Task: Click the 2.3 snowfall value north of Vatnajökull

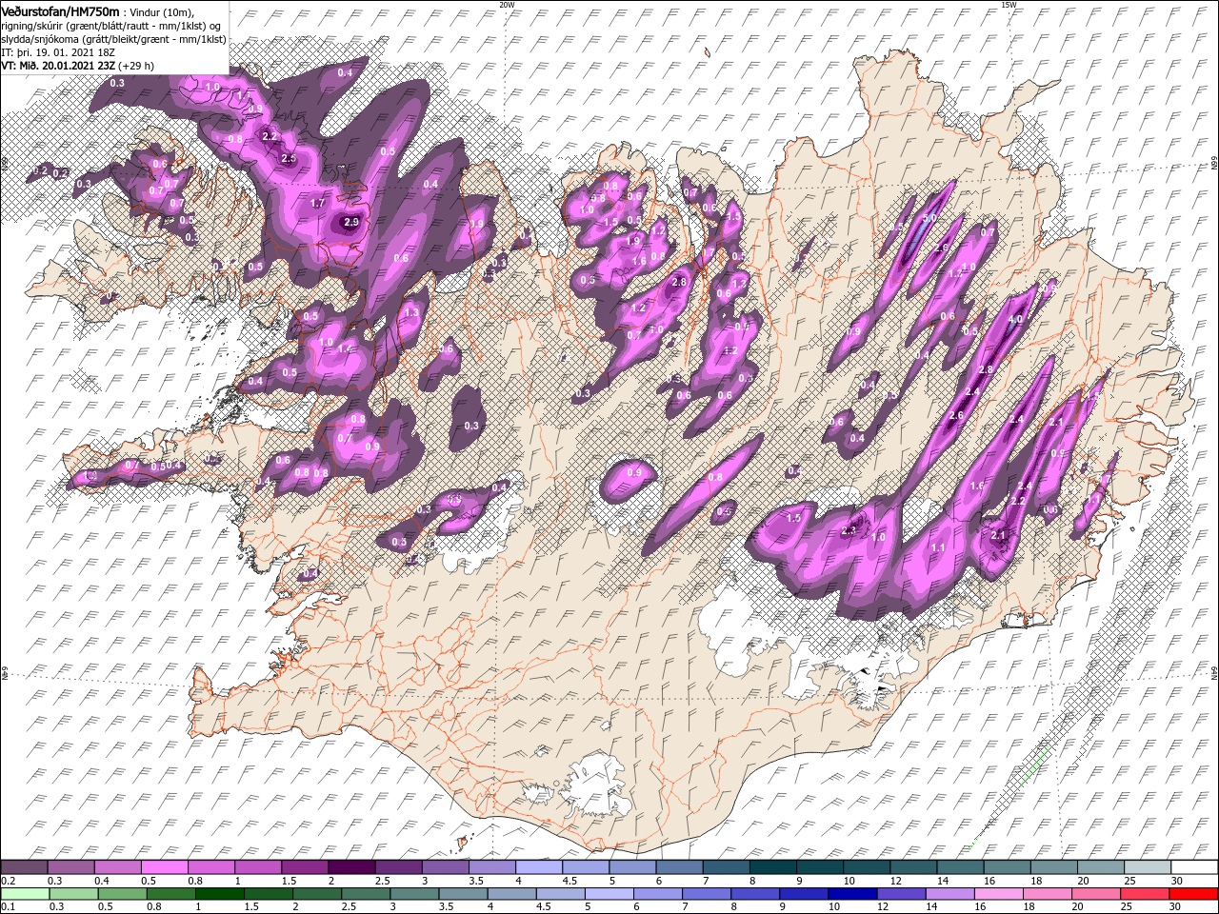Action: (x=849, y=530)
